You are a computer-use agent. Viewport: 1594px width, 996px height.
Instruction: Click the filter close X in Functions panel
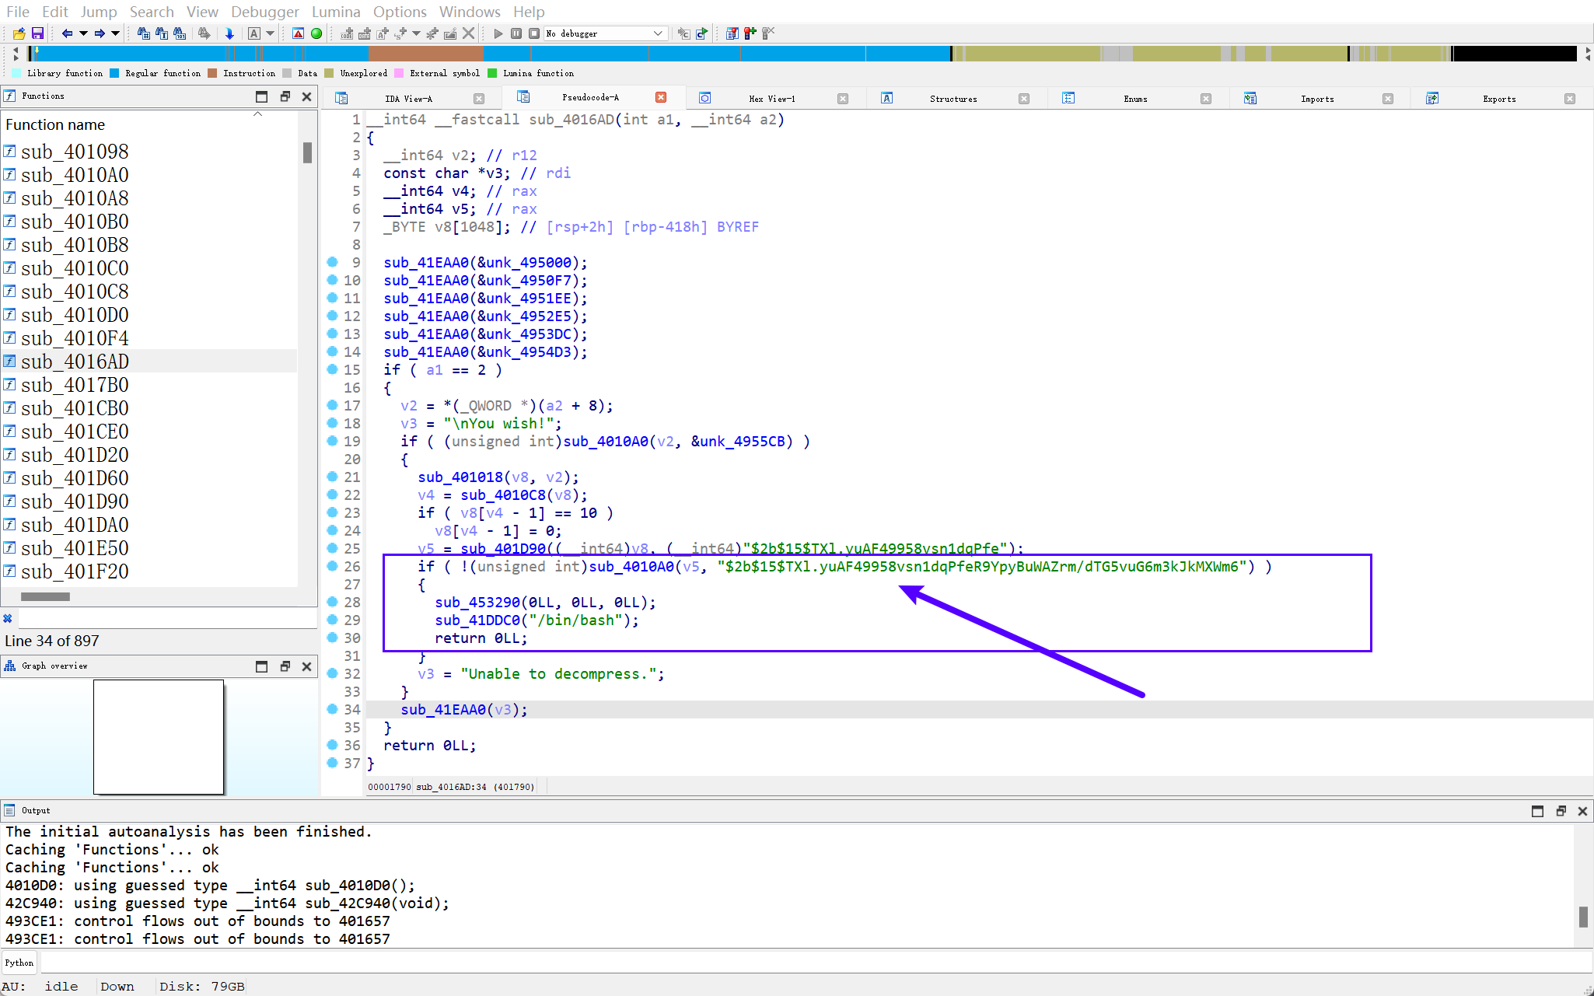coord(8,619)
